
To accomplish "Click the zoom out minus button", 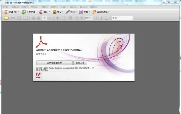I will coord(77,18).
